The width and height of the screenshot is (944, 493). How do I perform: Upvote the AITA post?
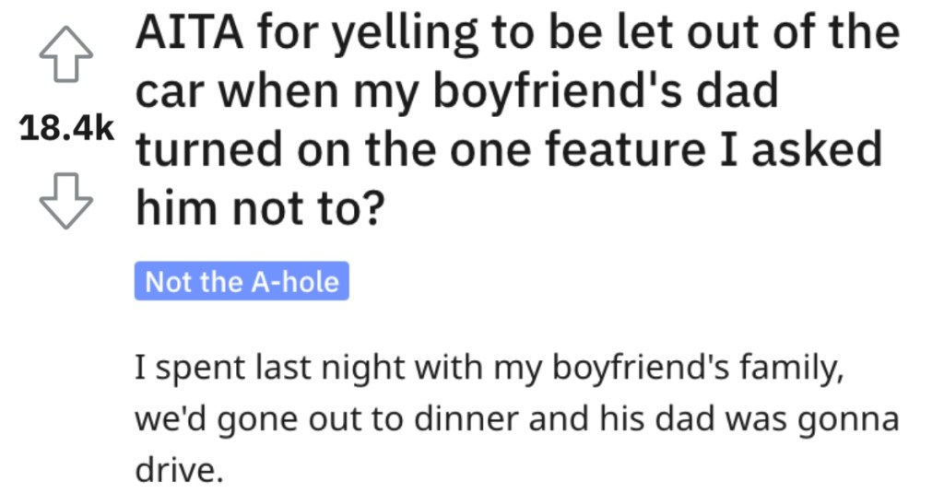click(66, 54)
